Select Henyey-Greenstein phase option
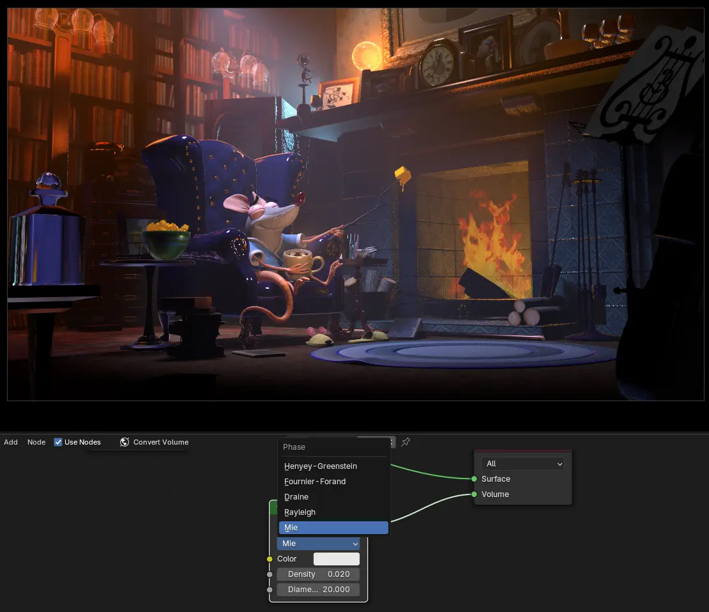 click(333, 466)
